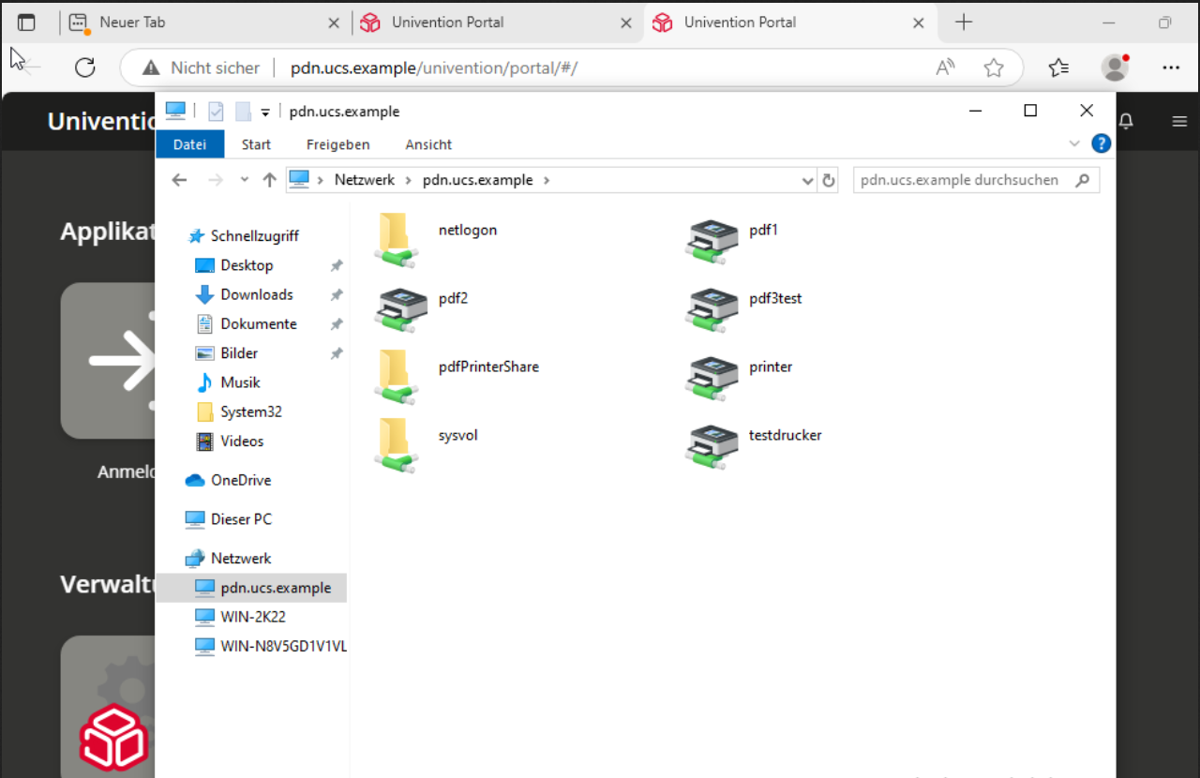This screenshot has height=778, width=1200.
Task: Select System32 in navigation pane
Action: [x=250, y=411]
